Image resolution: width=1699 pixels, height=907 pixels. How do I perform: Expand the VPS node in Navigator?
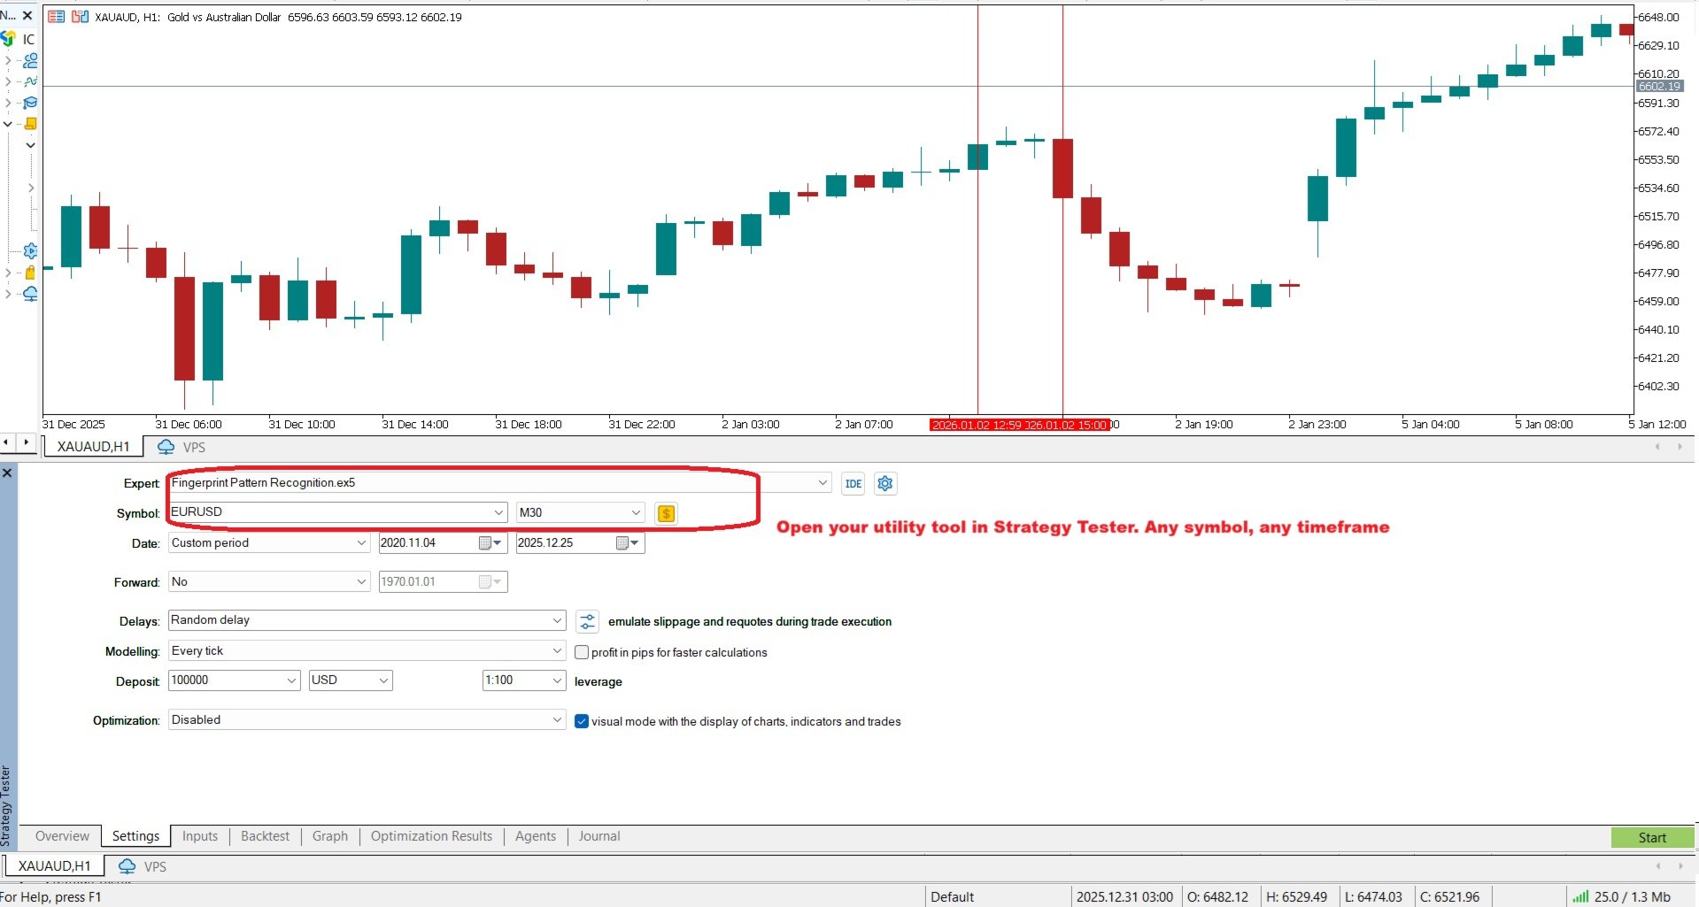click(8, 294)
